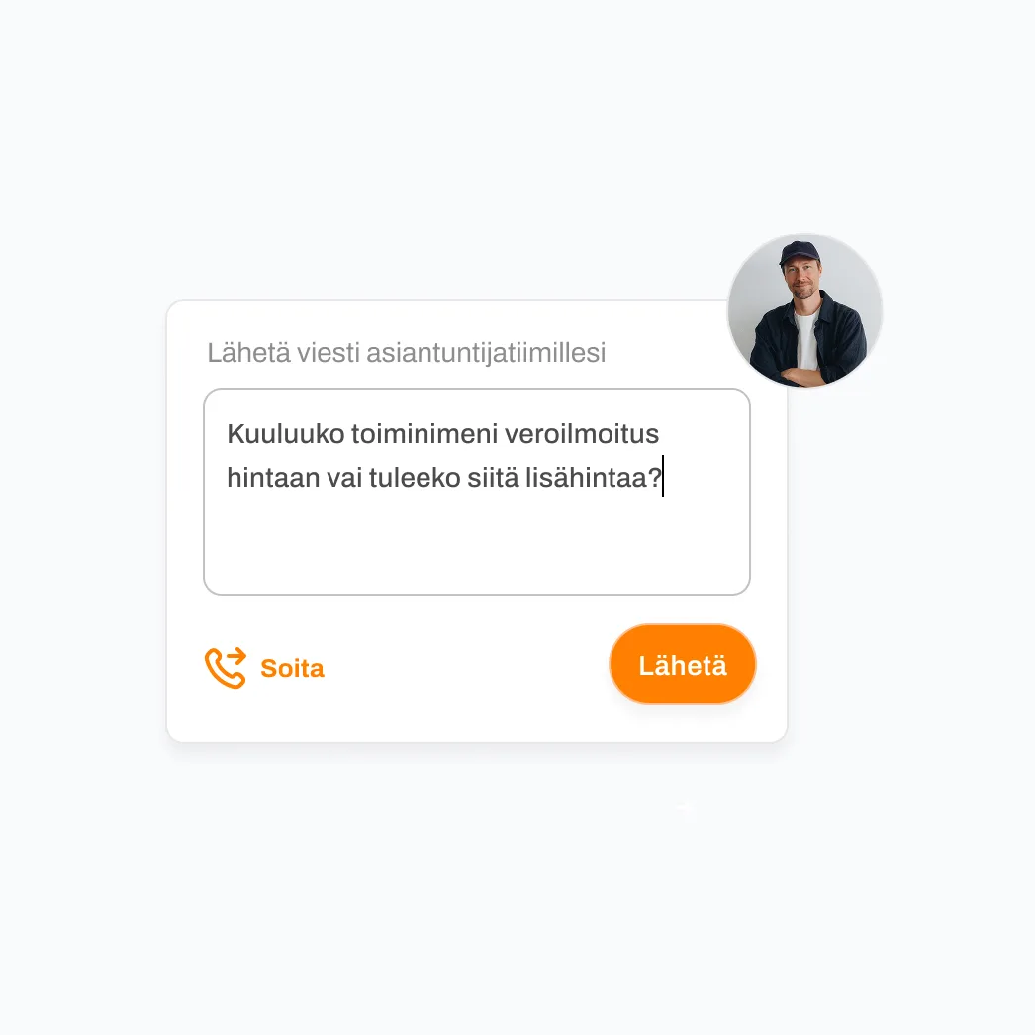Click the word siitä in message
This screenshot has width=1035, height=1035.
pyautogui.click(x=493, y=477)
